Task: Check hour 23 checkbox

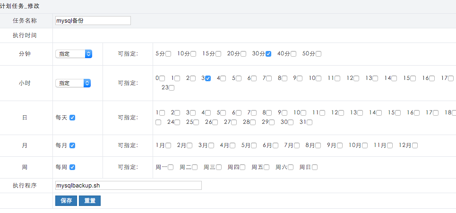Action: click(172, 88)
